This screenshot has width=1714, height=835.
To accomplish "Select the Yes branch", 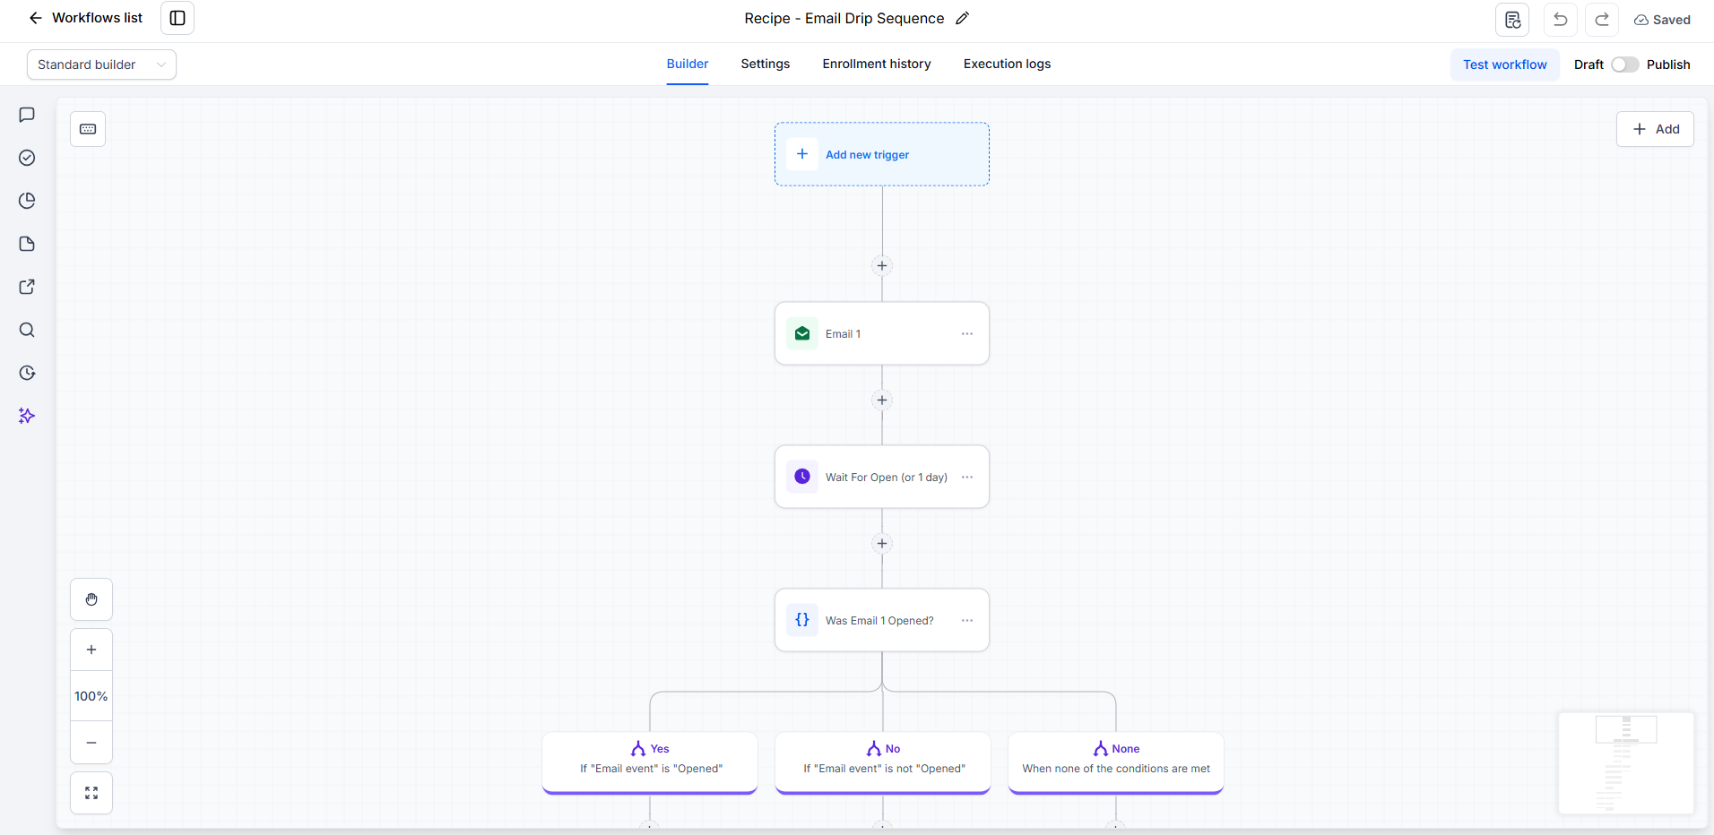I will (650, 762).
